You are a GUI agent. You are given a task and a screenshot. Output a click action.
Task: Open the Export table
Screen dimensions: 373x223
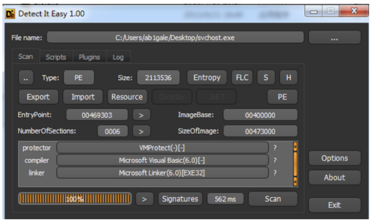pyautogui.click(x=38, y=97)
